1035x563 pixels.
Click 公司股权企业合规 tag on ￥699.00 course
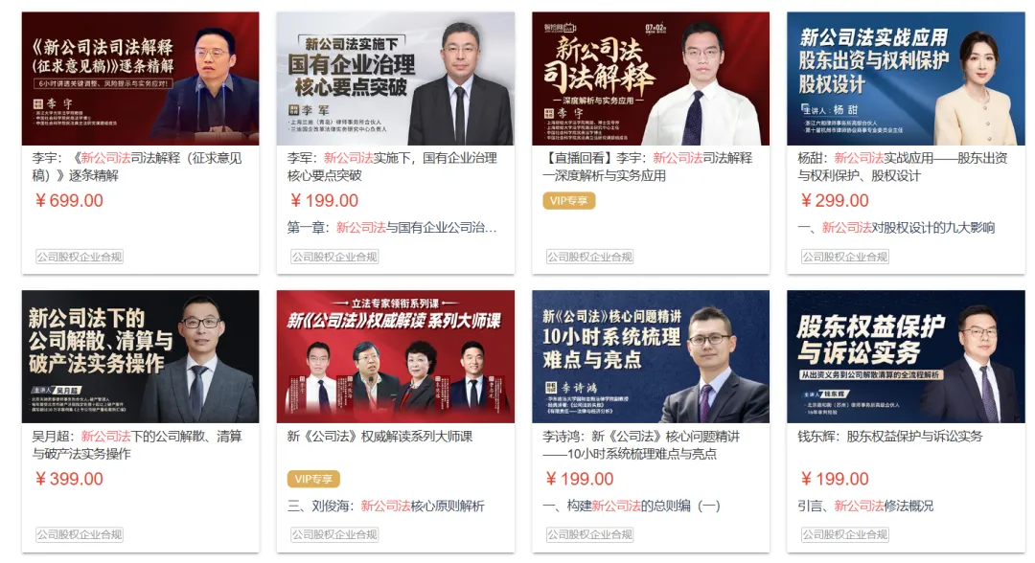[80, 257]
